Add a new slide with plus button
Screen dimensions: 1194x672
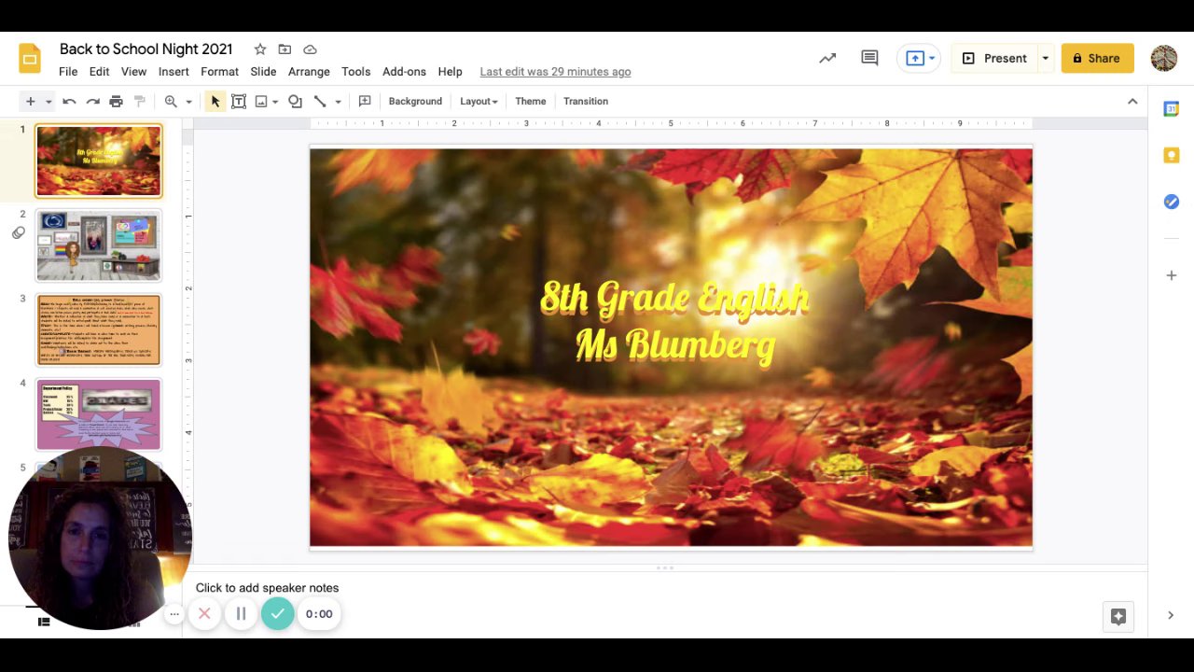tap(30, 101)
